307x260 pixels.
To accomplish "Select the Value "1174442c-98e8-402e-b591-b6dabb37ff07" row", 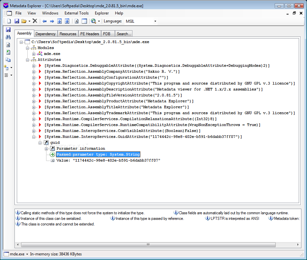I will [x=108, y=160].
